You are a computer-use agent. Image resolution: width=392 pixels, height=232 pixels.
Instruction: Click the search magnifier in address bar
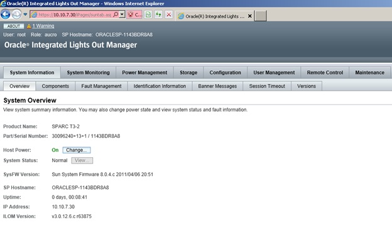116,14
